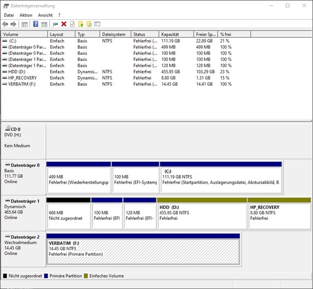Screen dimensions: 313x289
Task: Click the back arrow toolbar icon
Action: [5, 24]
